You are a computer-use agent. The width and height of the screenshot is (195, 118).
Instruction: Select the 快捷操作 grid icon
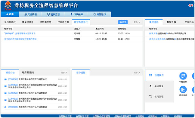(150, 75)
